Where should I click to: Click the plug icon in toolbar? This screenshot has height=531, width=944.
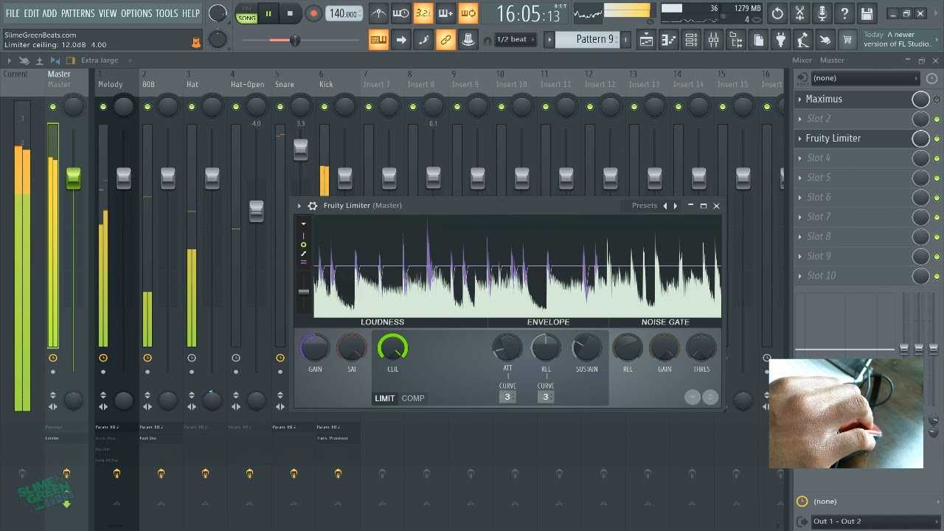(780, 40)
